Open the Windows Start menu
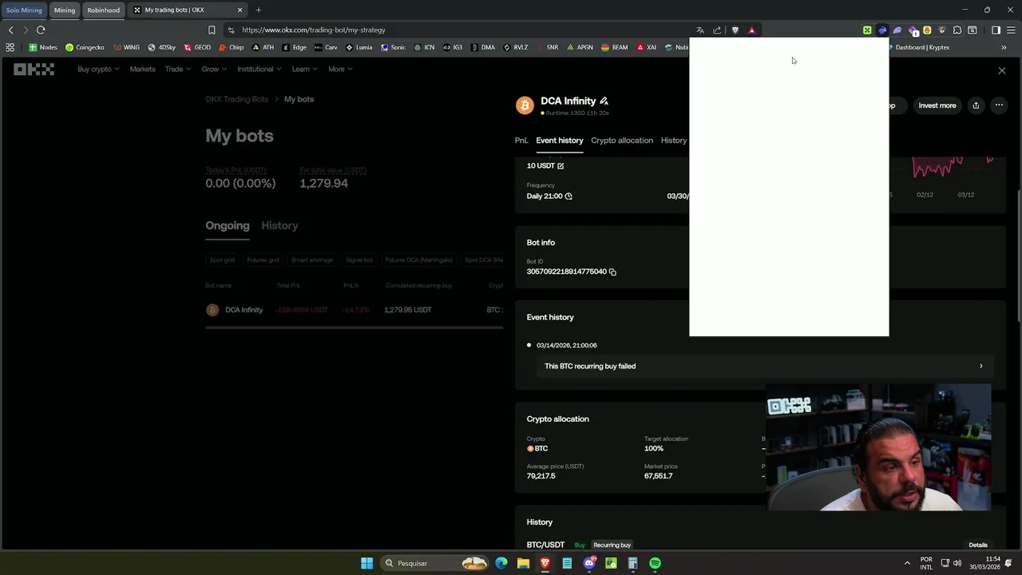Screen dimensions: 1022x575 pos(366,563)
